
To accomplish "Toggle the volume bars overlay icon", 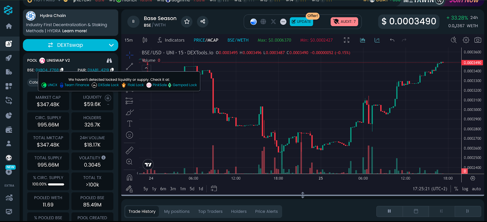I will (x=377, y=40).
